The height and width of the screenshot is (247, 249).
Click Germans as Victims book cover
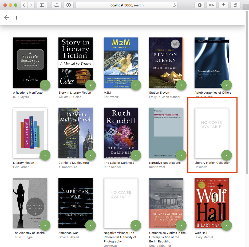point(166,203)
